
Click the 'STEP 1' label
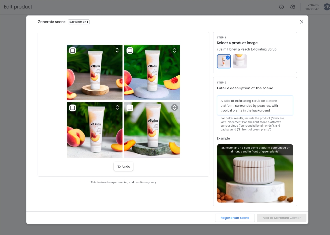pyautogui.click(x=221, y=38)
